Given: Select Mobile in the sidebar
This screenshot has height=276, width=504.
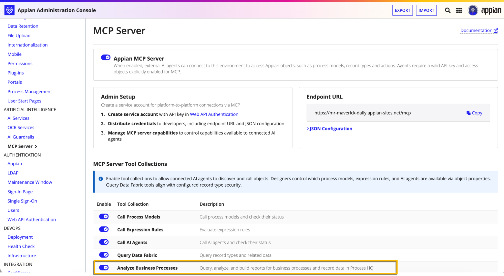Looking at the screenshot, I should [15, 54].
